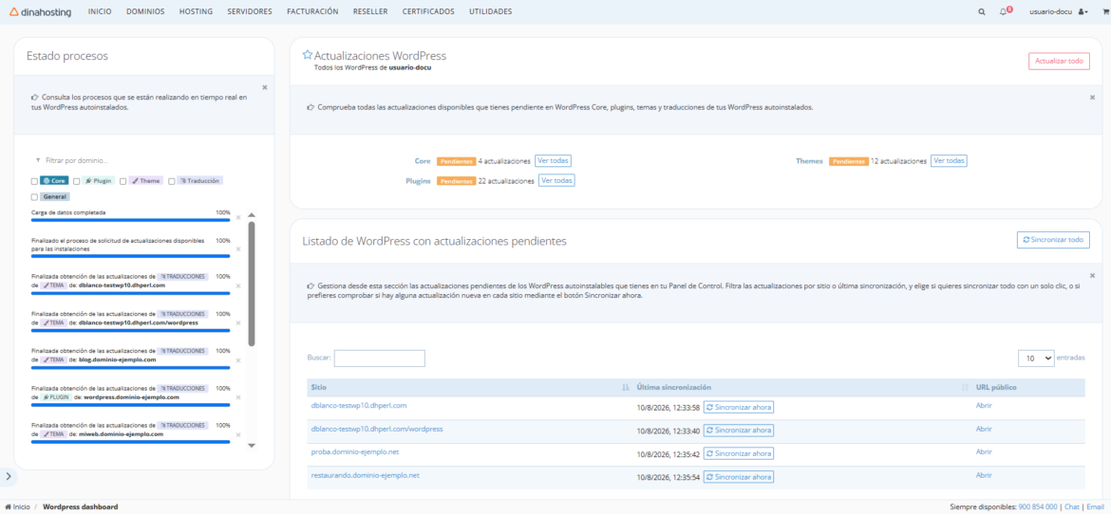1111x514 pixels.
Task: Toggle favorite star beside Actualizaciones WordPress
Action: point(308,54)
